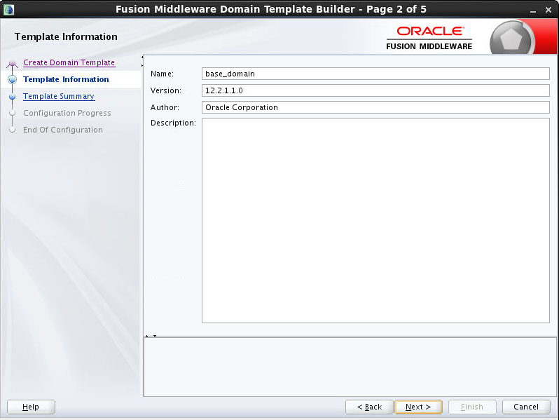Click the Oracle Fusion Middleware logo
Viewport: 559px width, 420px height.
429,38
